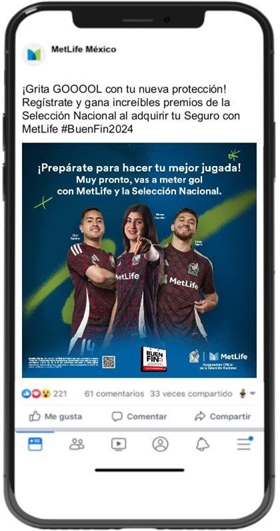Switch to the news feed Home tab
This screenshot has width=280, height=531.
point(35,444)
